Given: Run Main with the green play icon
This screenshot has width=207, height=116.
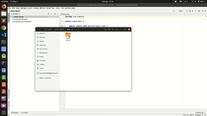Looking at the screenshot, I should coord(187,11).
